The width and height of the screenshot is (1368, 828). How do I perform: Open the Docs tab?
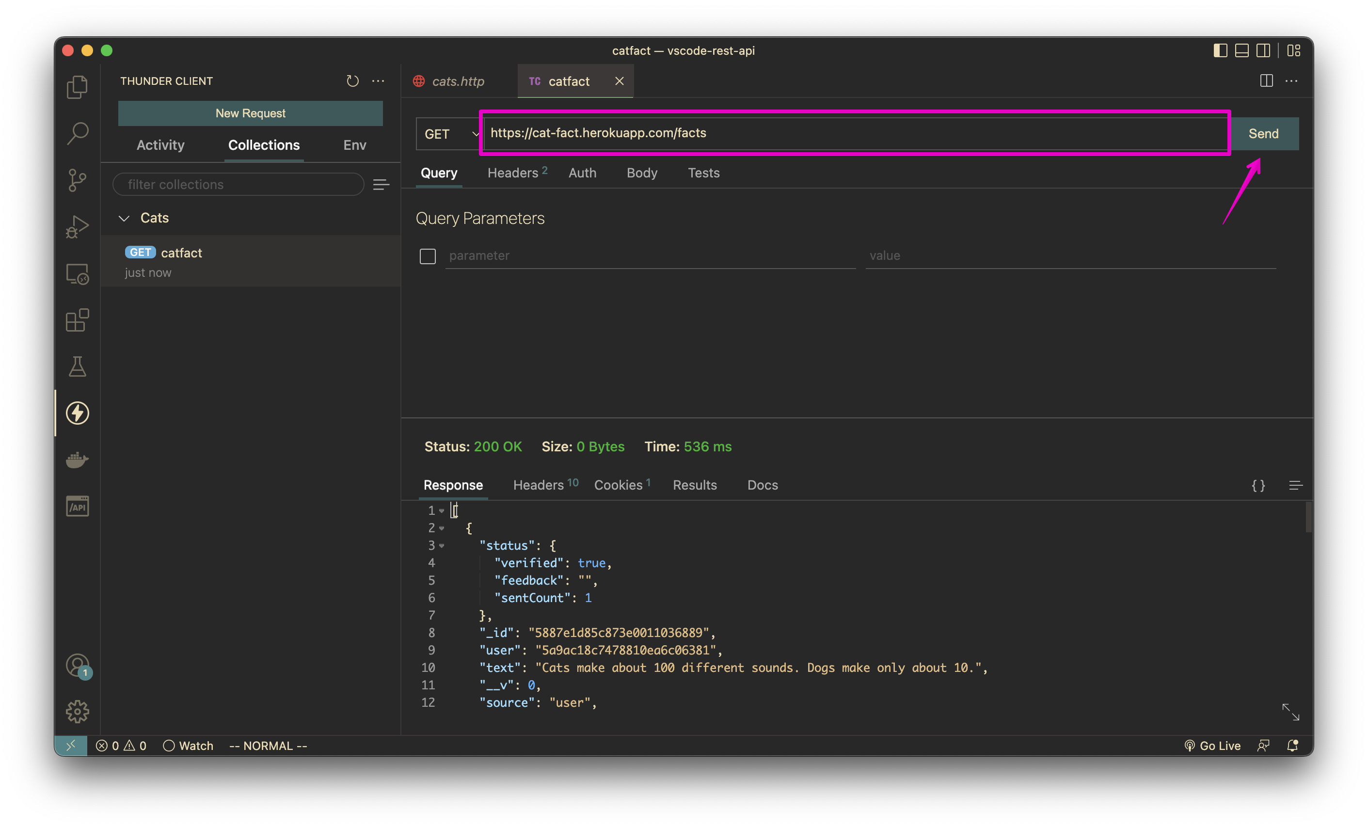coord(762,485)
